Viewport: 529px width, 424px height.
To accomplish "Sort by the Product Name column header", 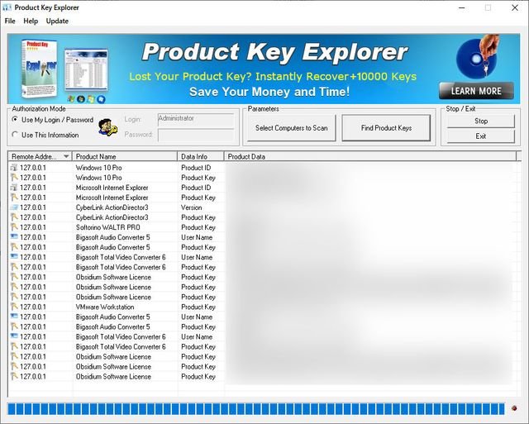I will pos(125,156).
